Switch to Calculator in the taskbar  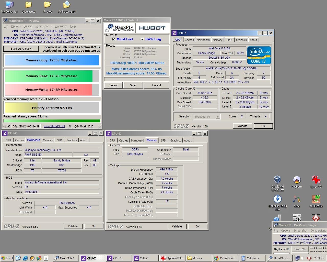point(252,258)
